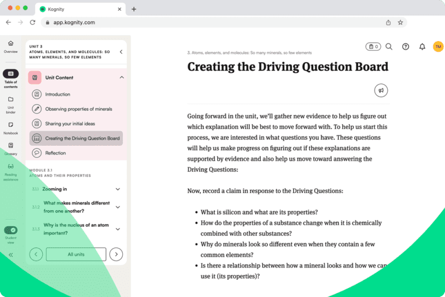The image size is (445, 297).
Task: Open the Notebook sidebar icon
Action: click(11, 125)
